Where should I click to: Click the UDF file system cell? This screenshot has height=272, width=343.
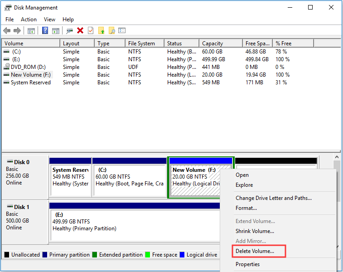133,67
